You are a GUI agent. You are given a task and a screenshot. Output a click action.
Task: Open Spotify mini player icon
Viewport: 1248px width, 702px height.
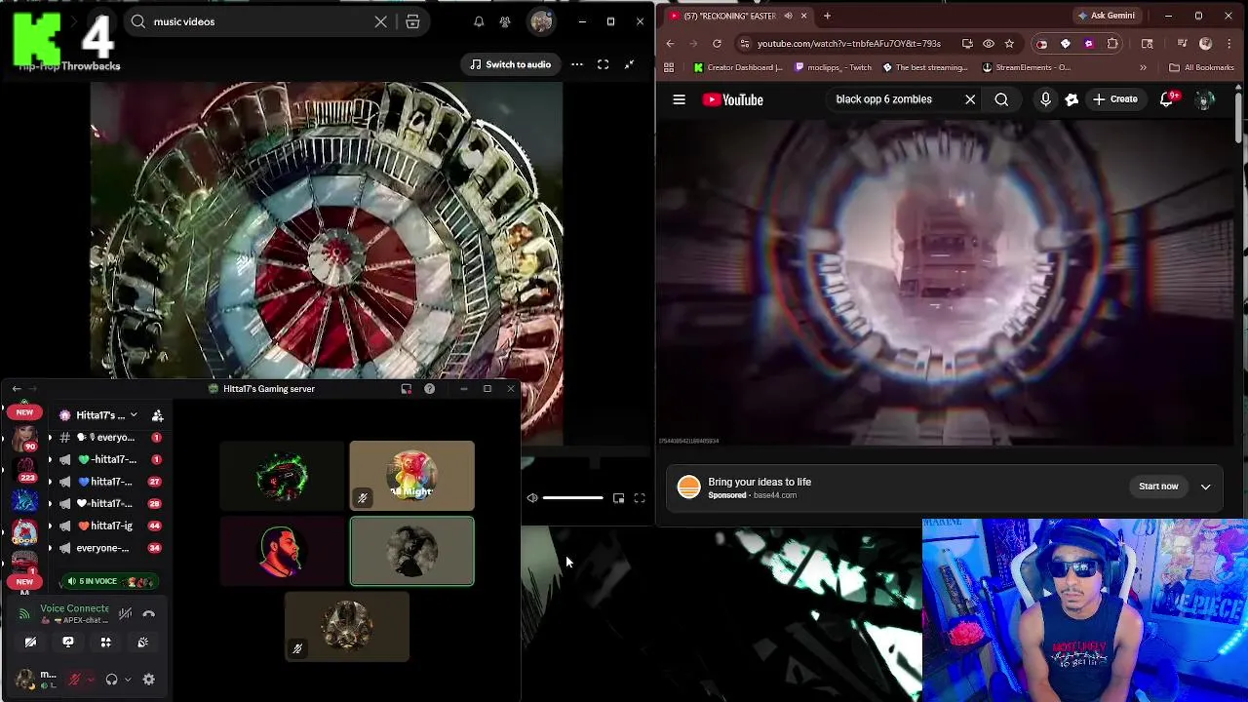pos(618,498)
